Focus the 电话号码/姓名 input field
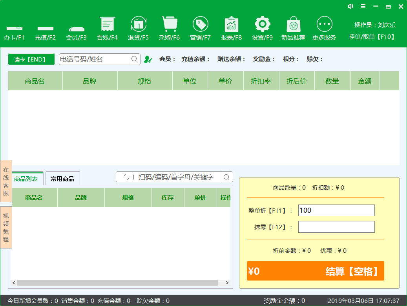 click(x=94, y=59)
